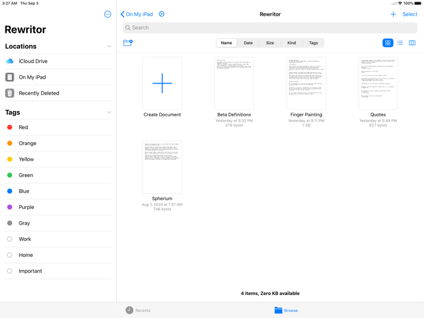Open On My iPad location
The image size is (424, 318).
click(x=58, y=77)
